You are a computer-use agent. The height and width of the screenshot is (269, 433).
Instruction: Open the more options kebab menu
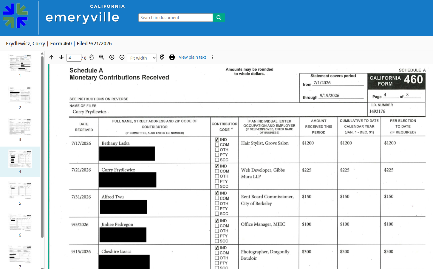213,57
